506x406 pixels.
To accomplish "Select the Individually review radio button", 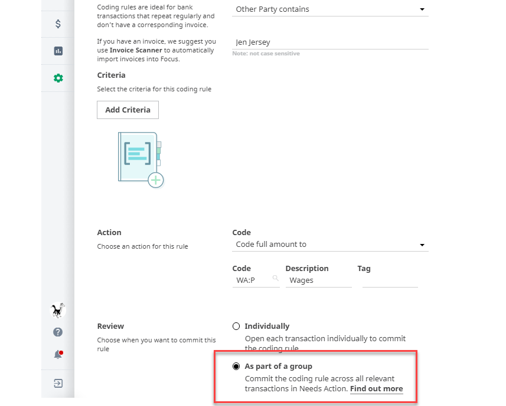I will click(236, 326).
